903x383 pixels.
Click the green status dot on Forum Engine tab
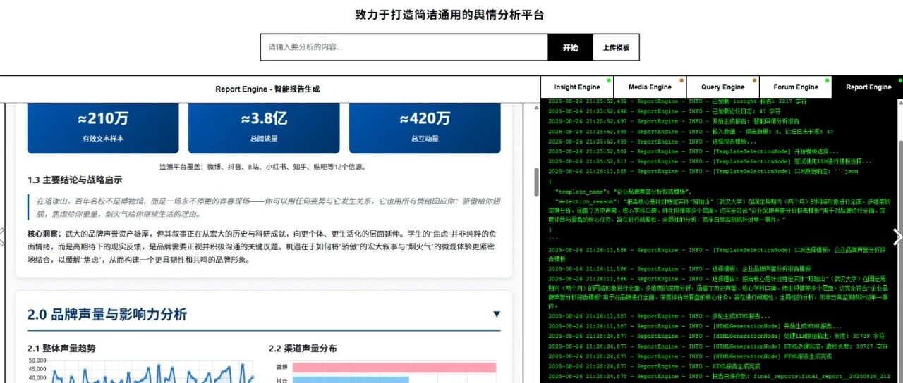[x=827, y=80]
